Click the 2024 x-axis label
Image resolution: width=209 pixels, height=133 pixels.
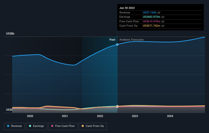(170, 116)
